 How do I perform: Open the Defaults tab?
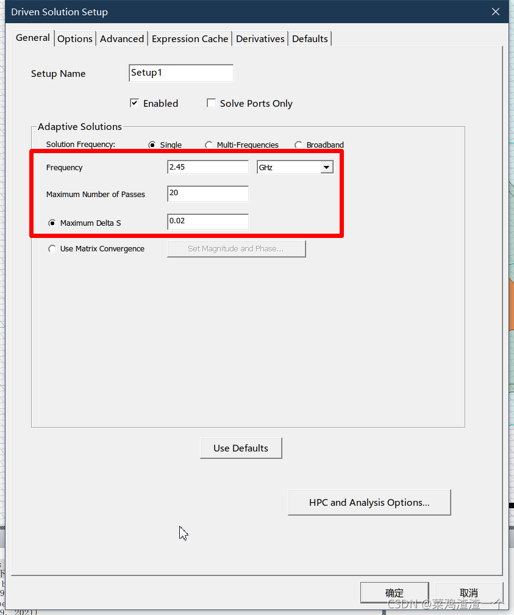coord(310,39)
